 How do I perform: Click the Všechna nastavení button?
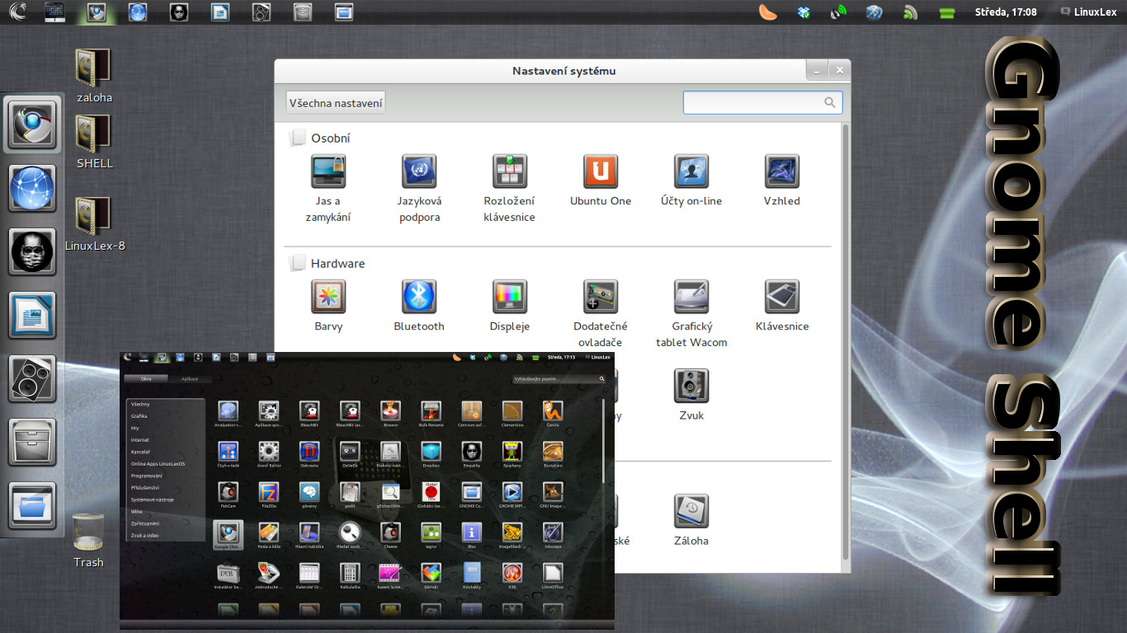click(336, 103)
